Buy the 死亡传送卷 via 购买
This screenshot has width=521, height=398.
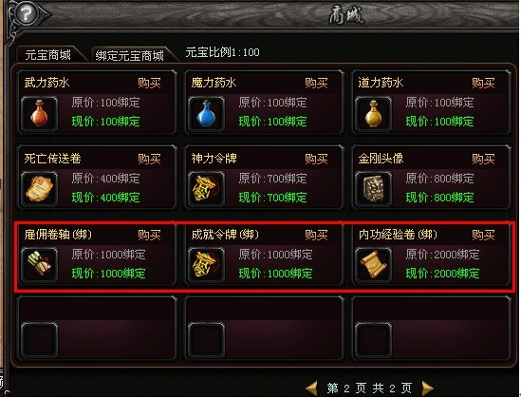(x=150, y=159)
